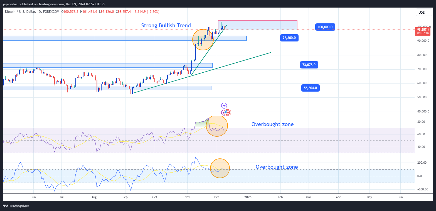This screenshot has width=436, height=211.
Task: Select the 56,804.0 blue price label
Action: coord(310,88)
